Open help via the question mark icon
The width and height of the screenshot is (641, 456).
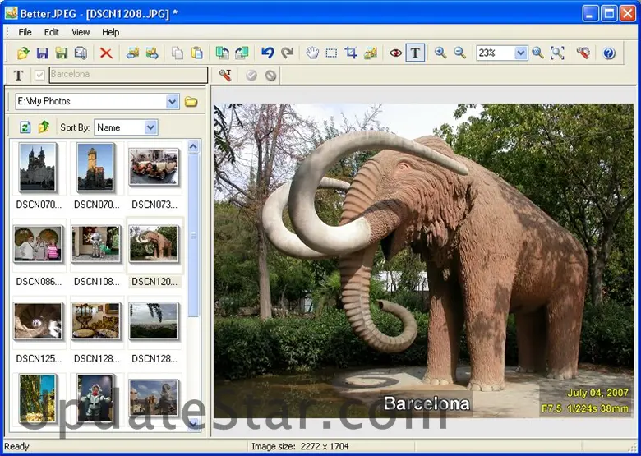[609, 53]
